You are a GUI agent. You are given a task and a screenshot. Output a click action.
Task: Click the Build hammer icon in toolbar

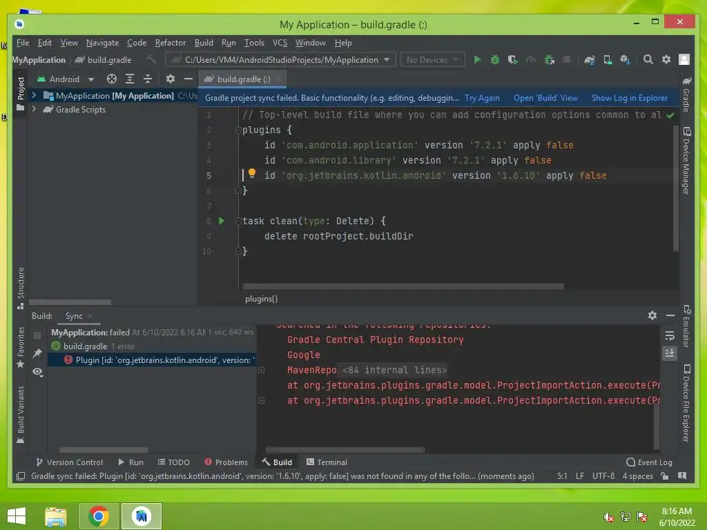[x=151, y=59]
